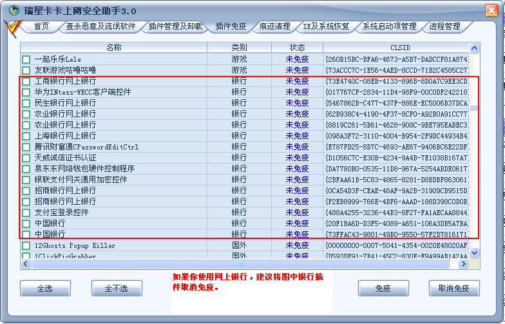
Task: Click 国外 category of 12Ghosts Popup Killer
Action: click(239, 245)
